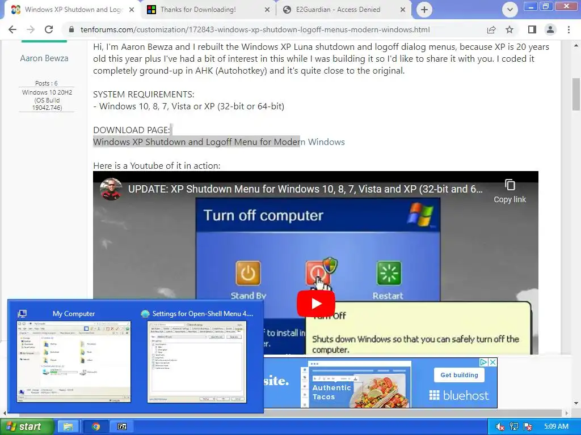Open Windows XP Shutdown and Logoff Menu link
This screenshot has height=435, width=581.
(x=218, y=142)
